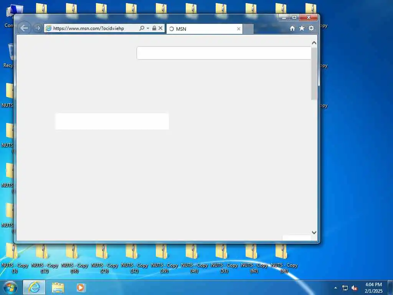393x295 pixels.
Task: Open the Windows Start menu
Action: click(10, 287)
